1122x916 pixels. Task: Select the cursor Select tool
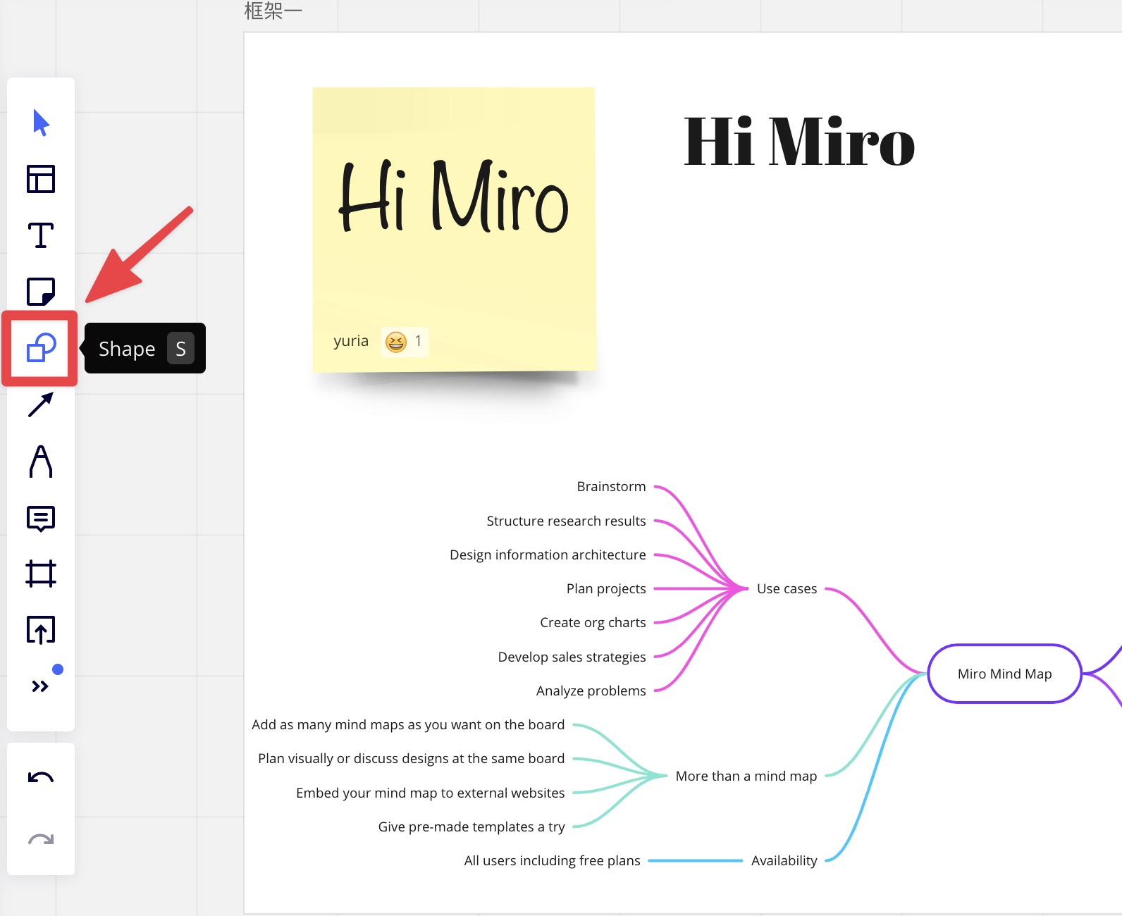[x=41, y=123]
